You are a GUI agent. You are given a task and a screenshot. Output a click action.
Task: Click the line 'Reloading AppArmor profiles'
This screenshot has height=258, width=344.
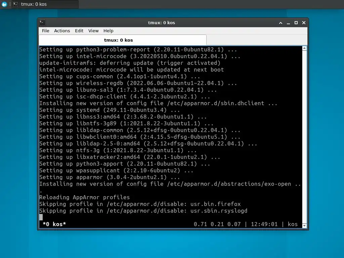pyautogui.click(x=84, y=197)
